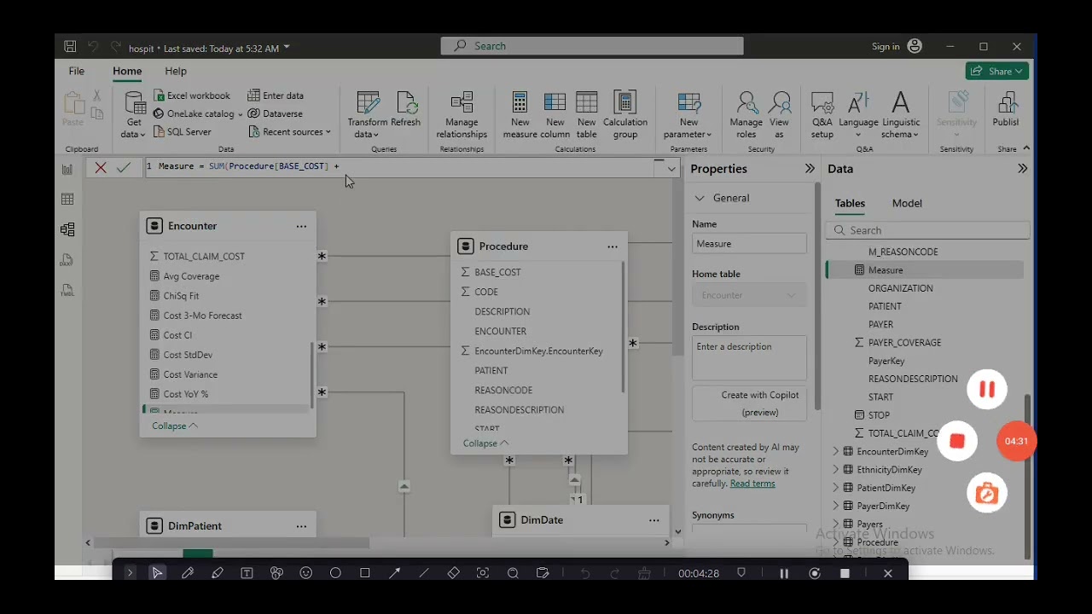The height and width of the screenshot is (614, 1092).
Task: Open the New parameter dropdown
Action: click(688, 114)
